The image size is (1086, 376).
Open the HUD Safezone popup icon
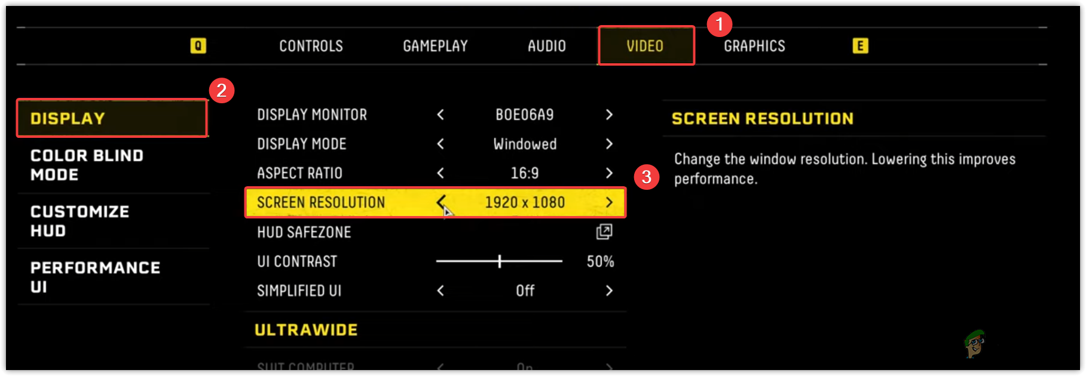[604, 232]
